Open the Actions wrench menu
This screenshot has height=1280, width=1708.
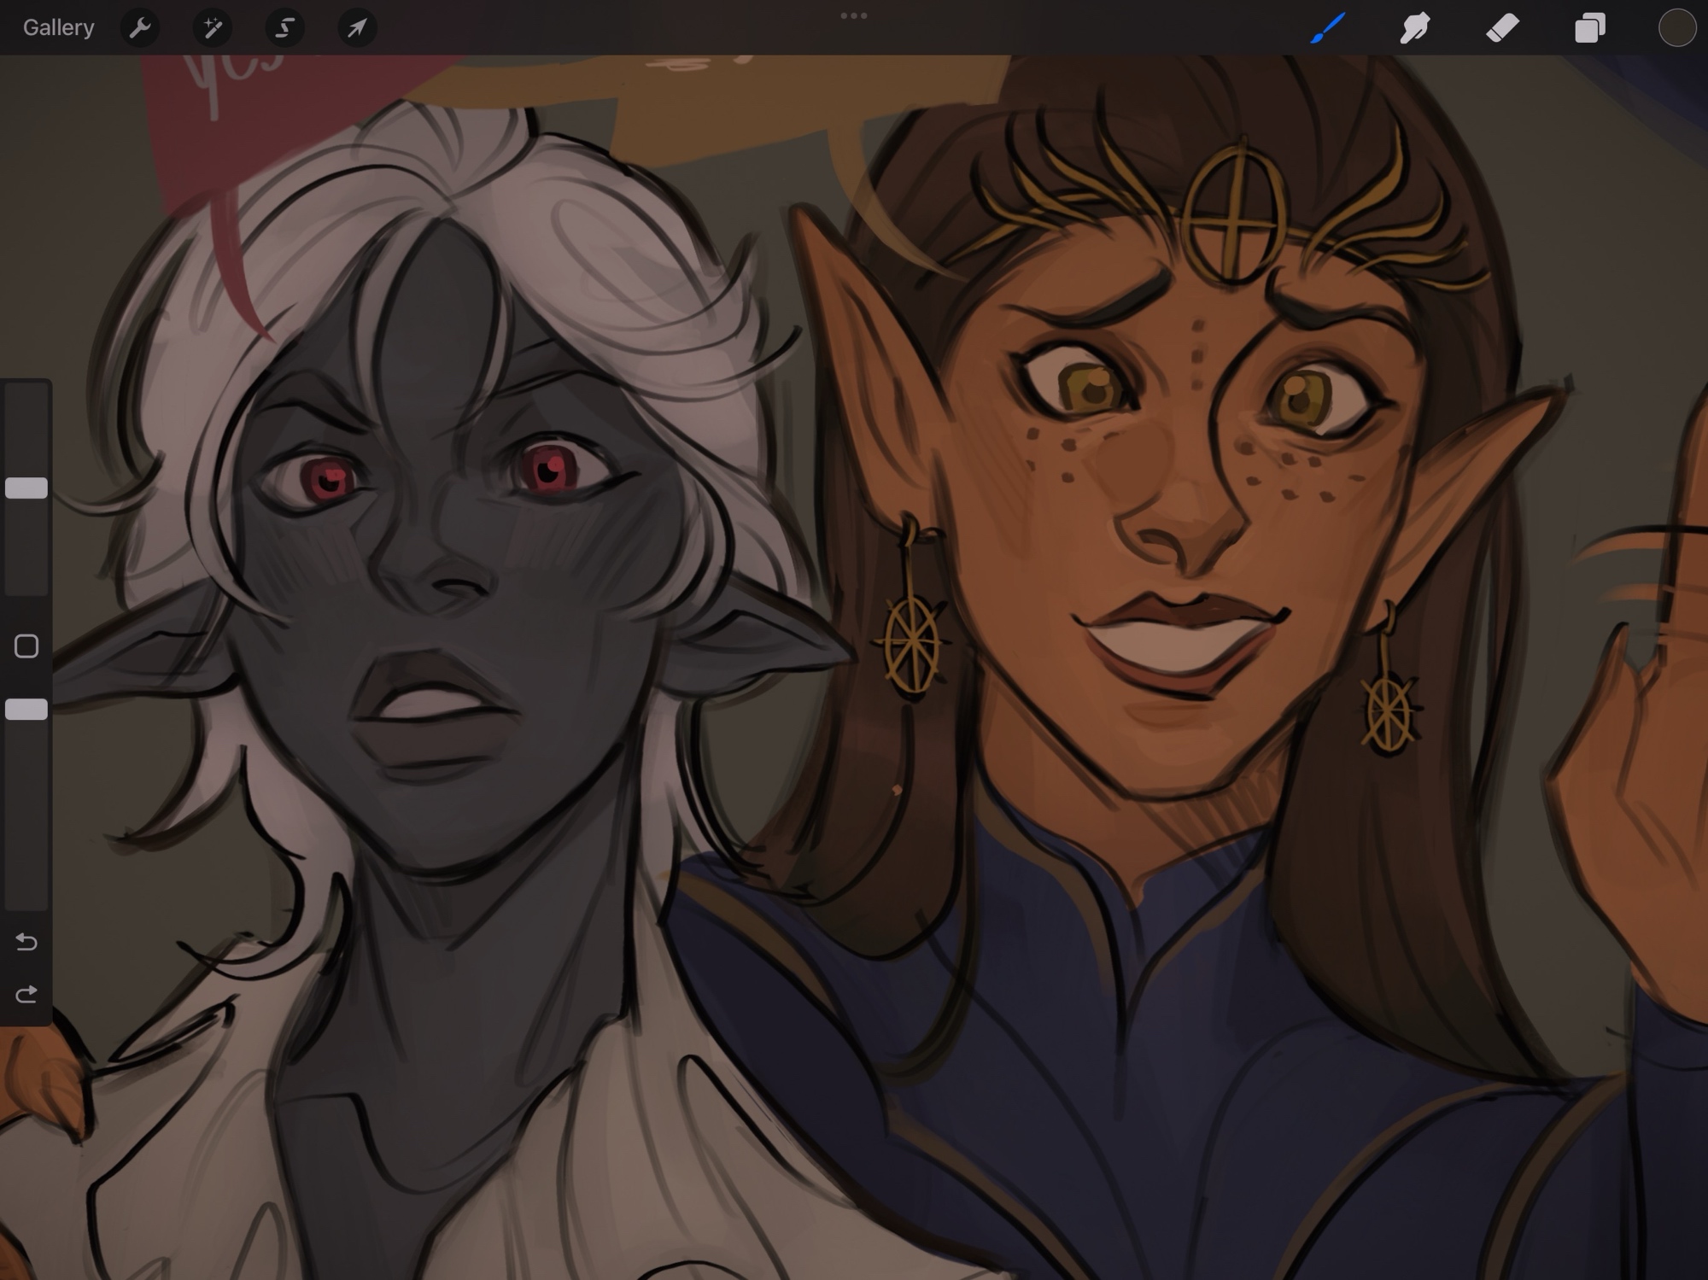(140, 28)
